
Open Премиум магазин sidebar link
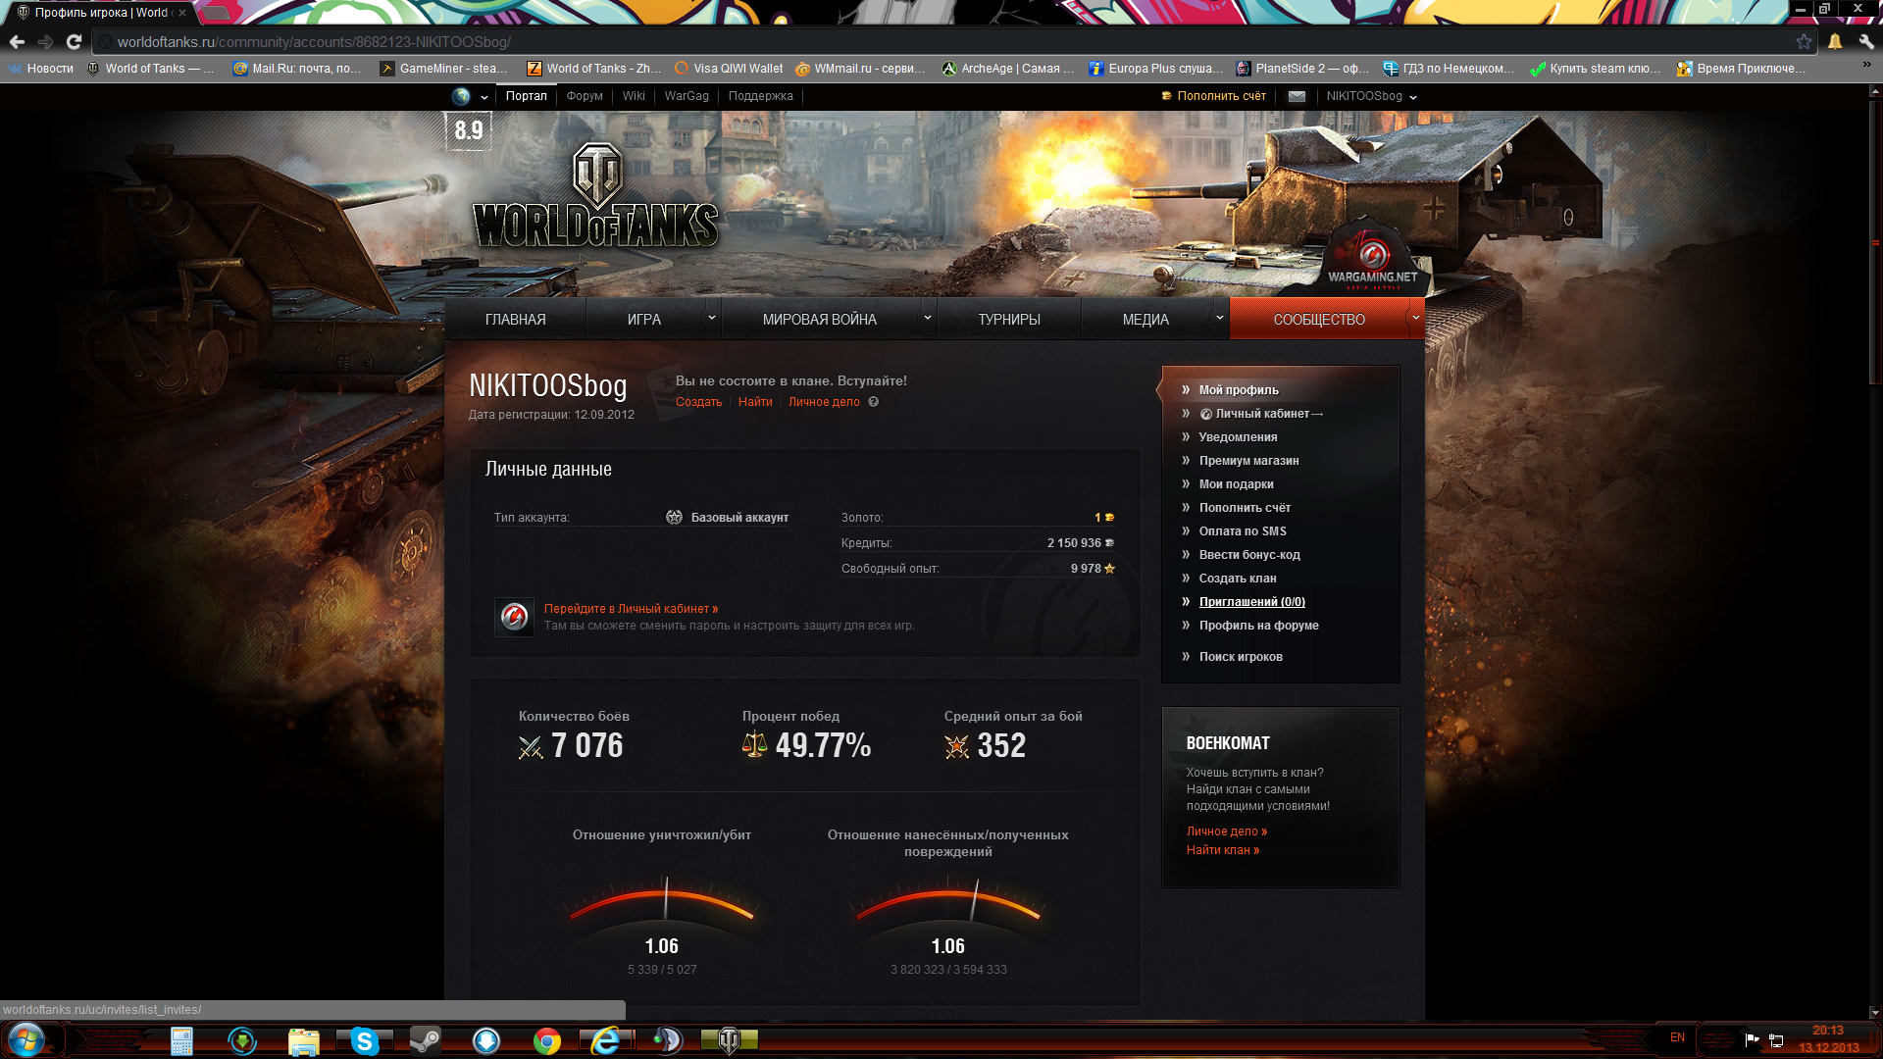[x=1248, y=461]
